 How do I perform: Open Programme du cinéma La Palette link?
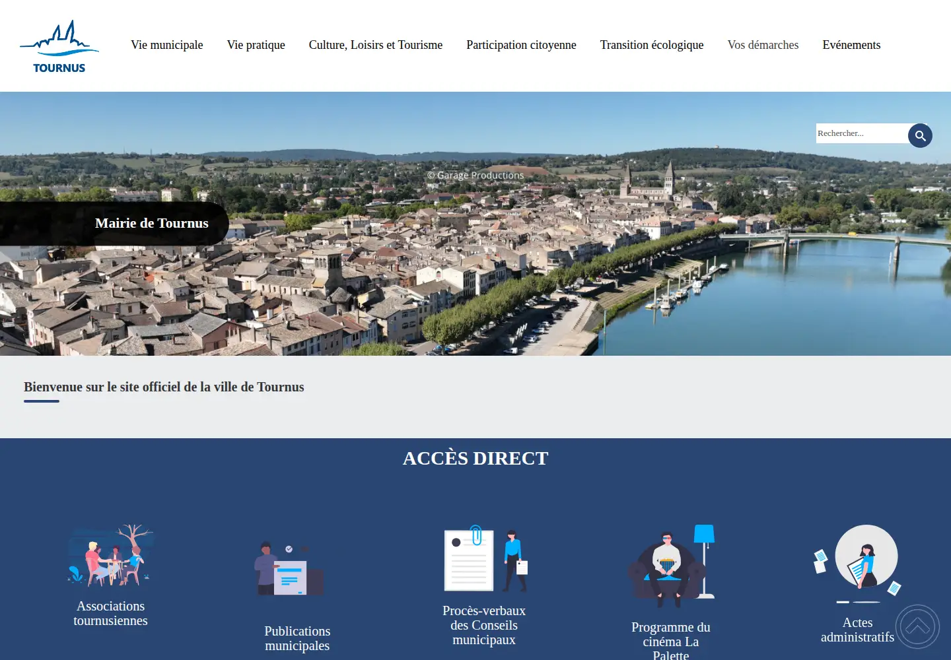[671, 640]
